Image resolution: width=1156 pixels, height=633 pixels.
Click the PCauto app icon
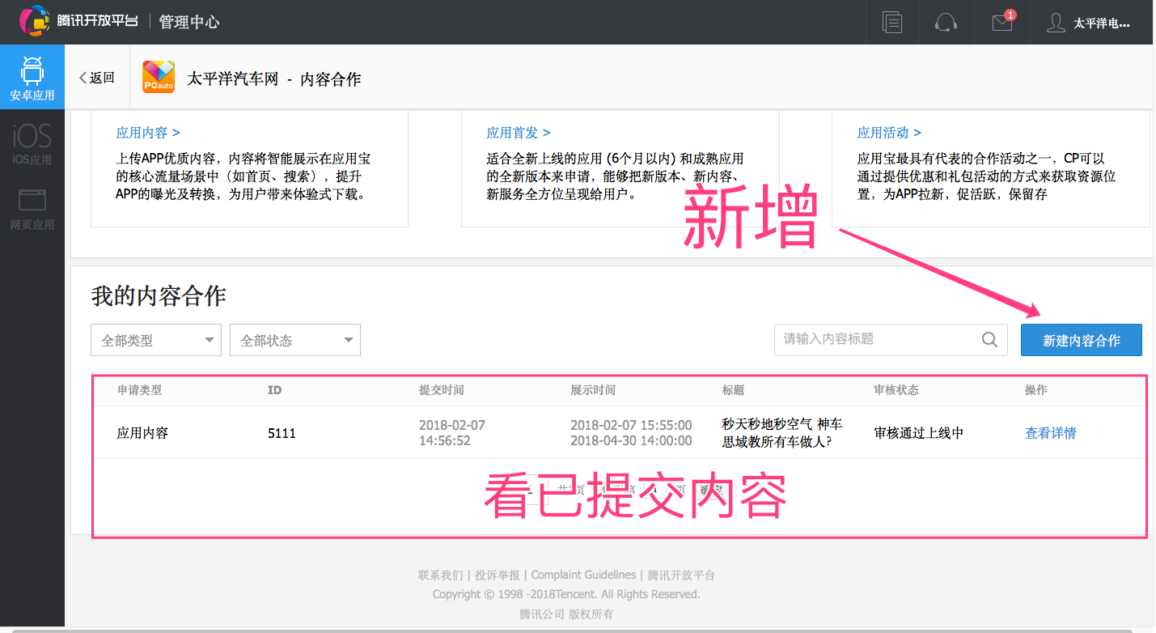click(x=159, y=78)
